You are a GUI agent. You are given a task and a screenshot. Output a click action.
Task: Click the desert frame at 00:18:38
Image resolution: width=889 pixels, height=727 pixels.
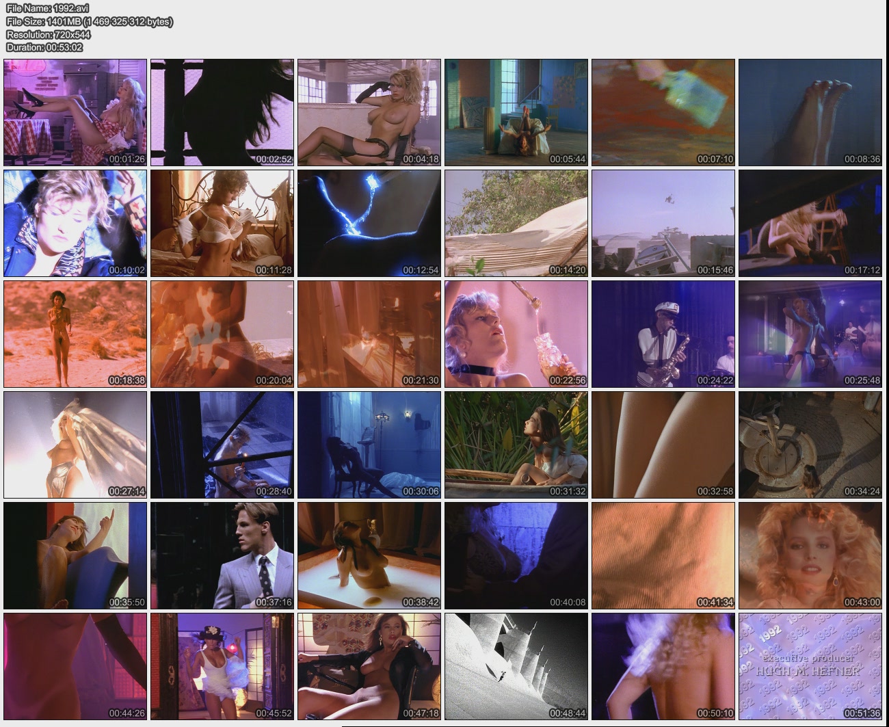pyautogui.click(x=75, y=334)
